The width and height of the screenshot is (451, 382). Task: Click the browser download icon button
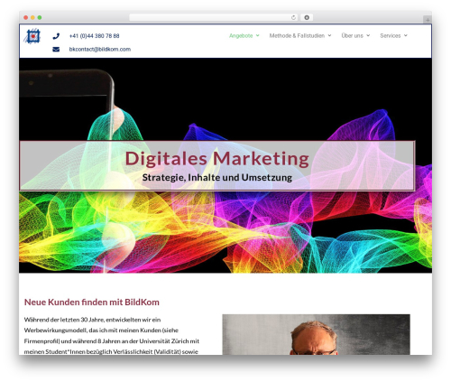coord(307,17)
